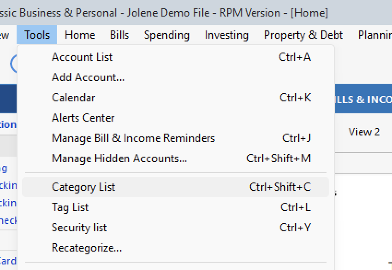Viewport: 392px width, 270px height.
Task: Open Account List from Tools menu
Action: point(82,57)
